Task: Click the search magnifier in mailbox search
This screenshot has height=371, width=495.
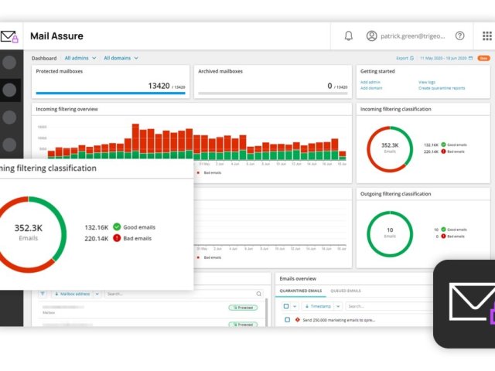Action: coord(258,294)
